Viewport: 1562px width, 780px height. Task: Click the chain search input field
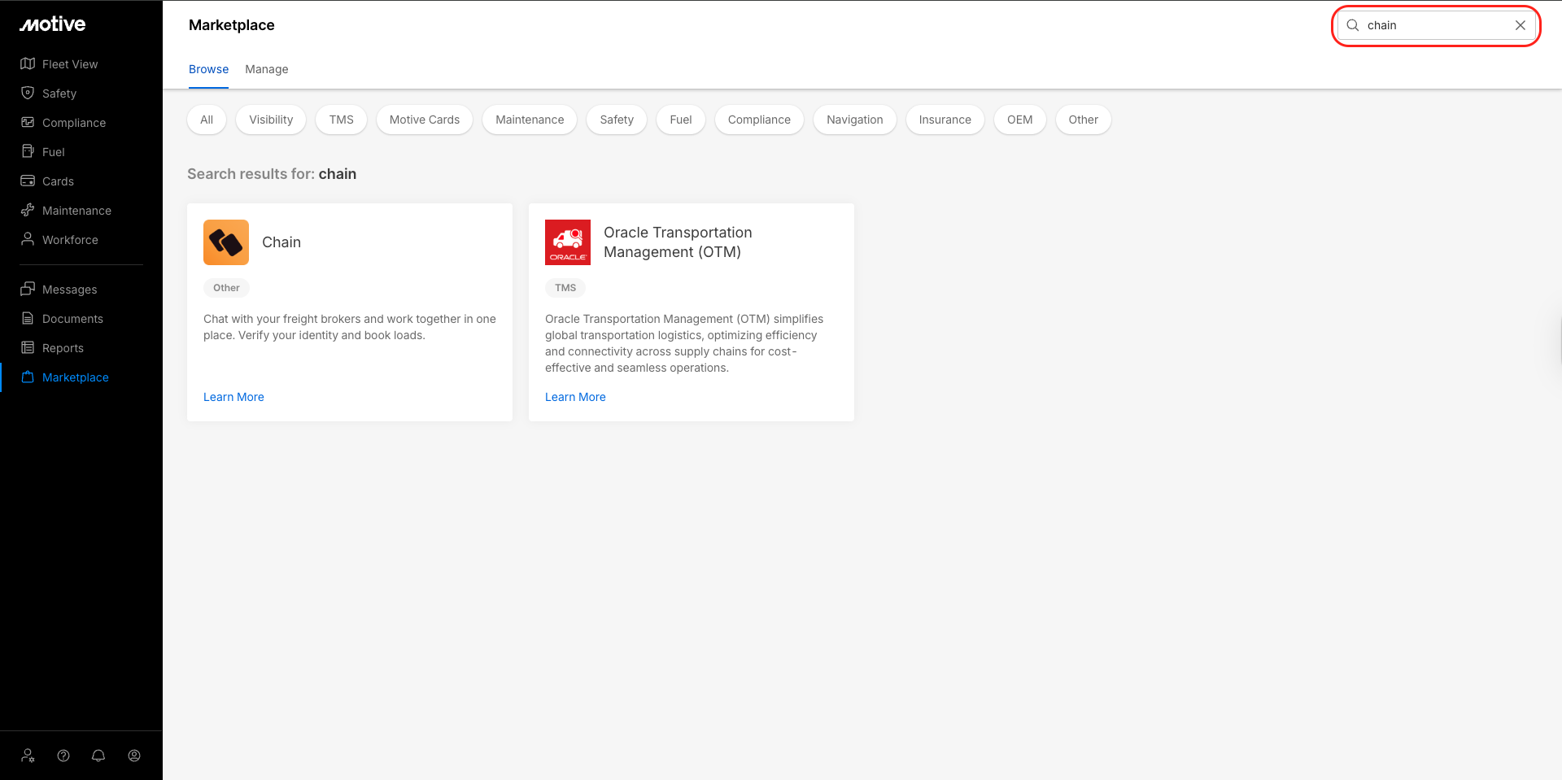[1432, 25]
